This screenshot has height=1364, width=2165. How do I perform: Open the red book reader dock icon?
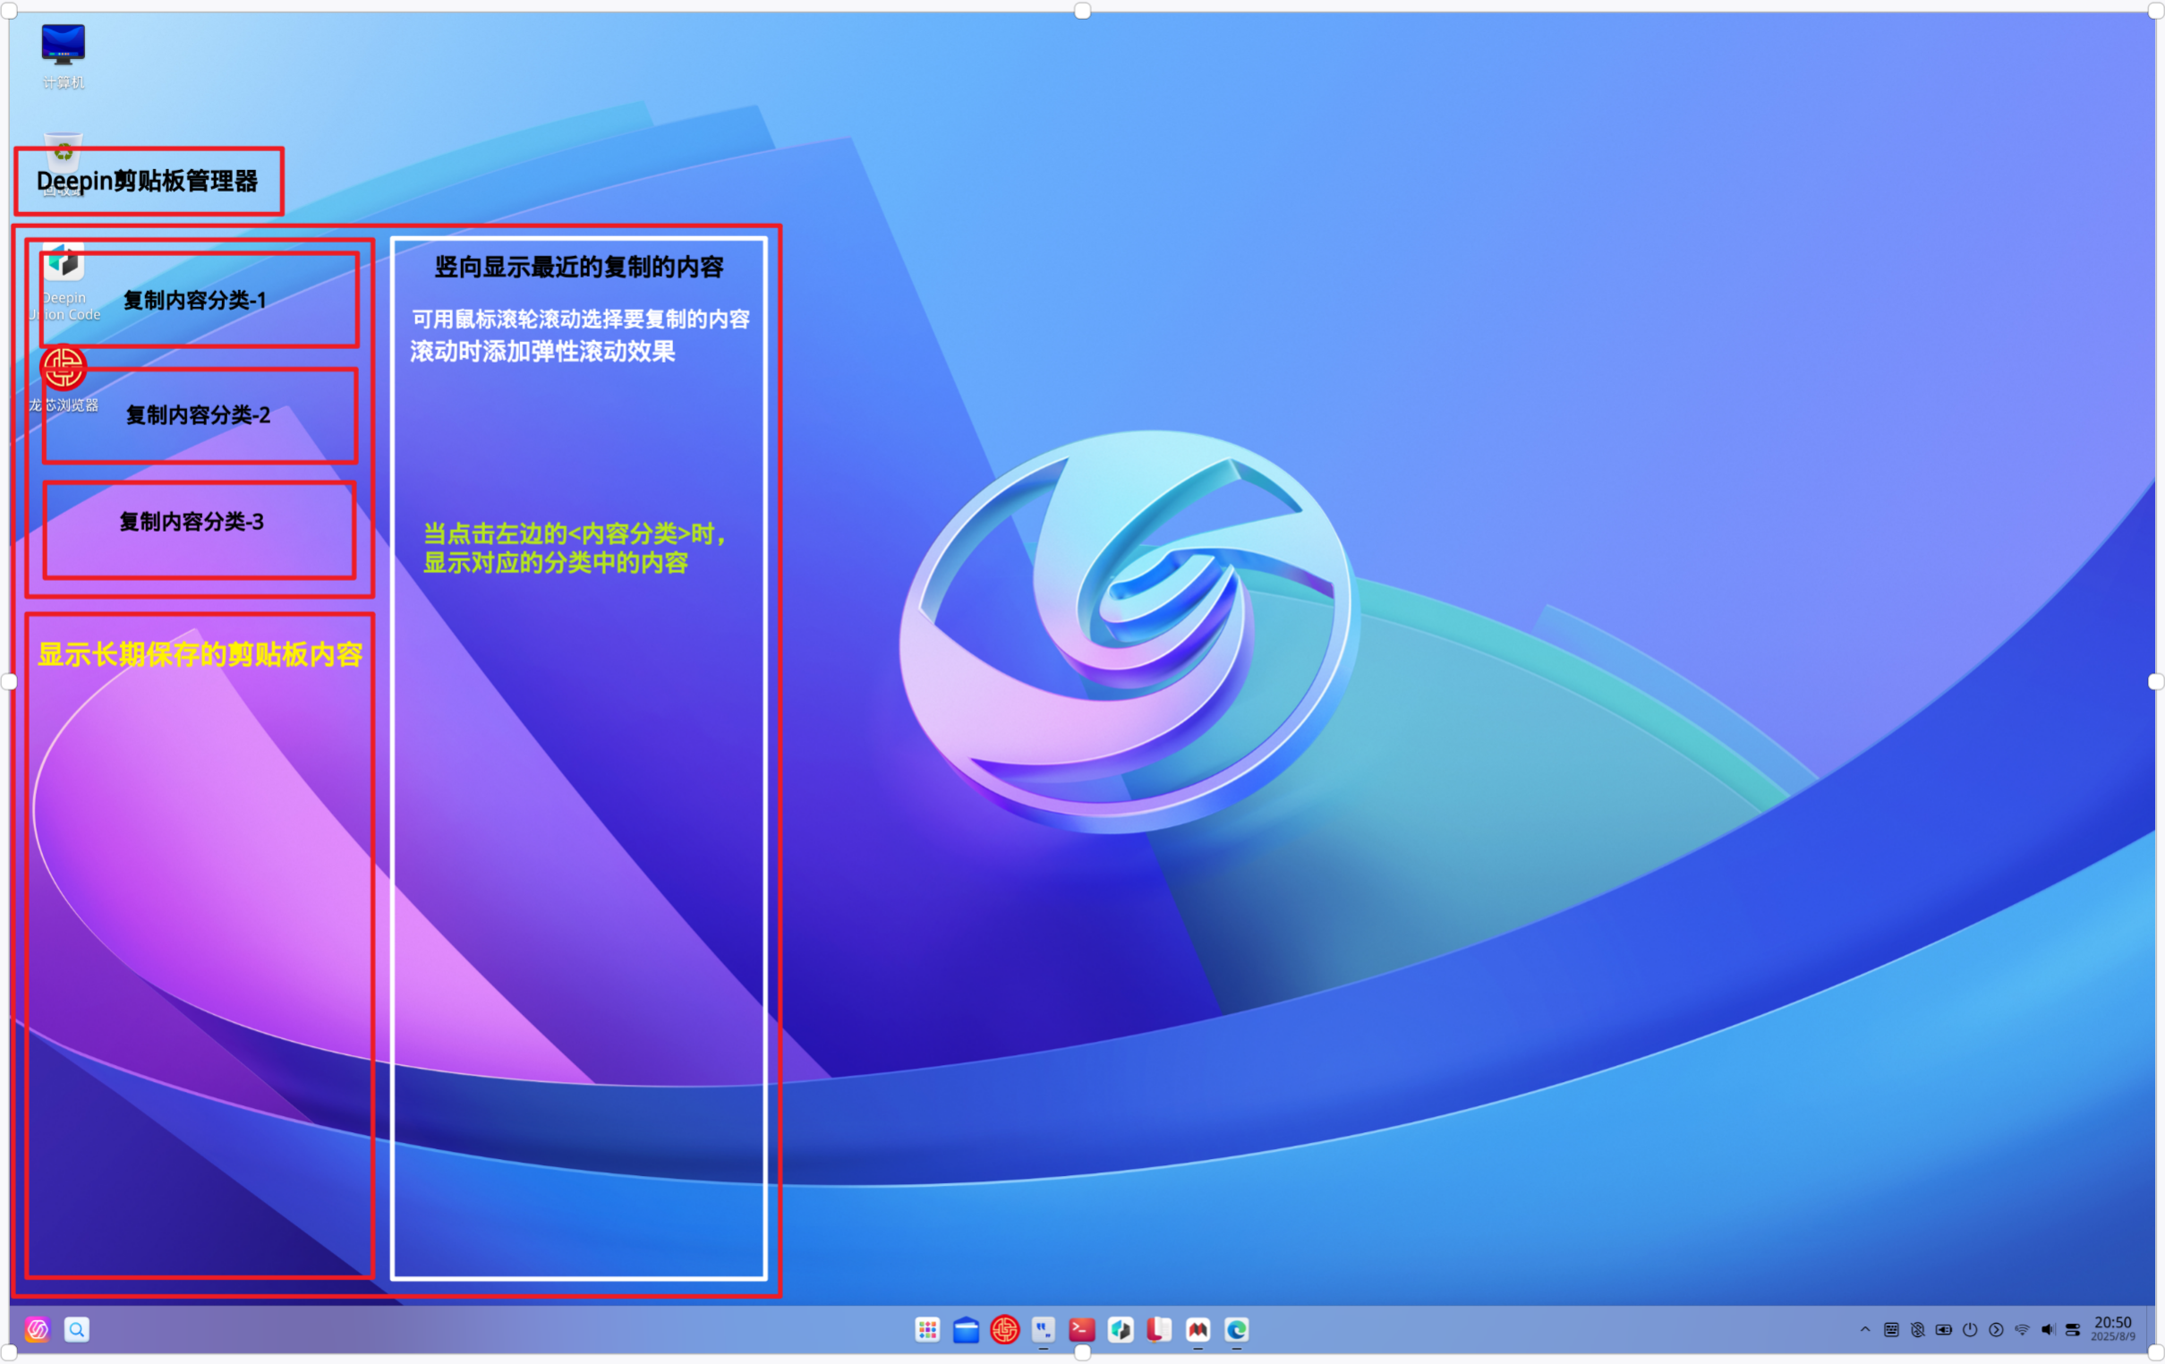pos(1159,1330)
